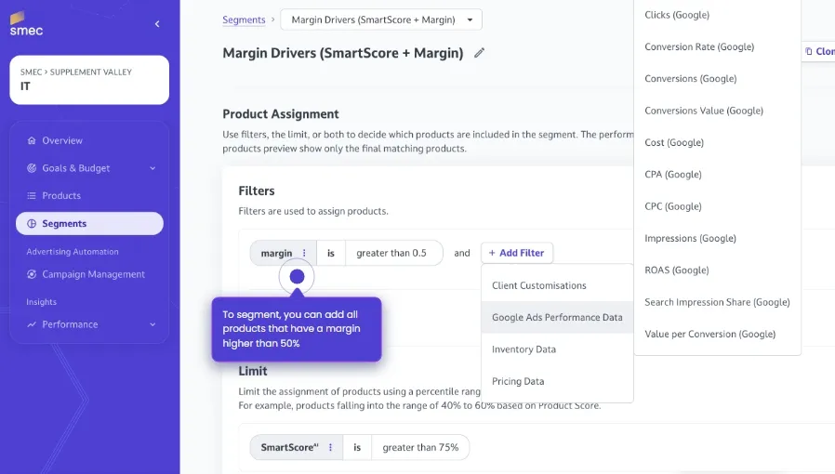Viewport: 835px width, 474px height.
Task: Collapse the sidebar with the chevron arrow
Action: (157, 24)
